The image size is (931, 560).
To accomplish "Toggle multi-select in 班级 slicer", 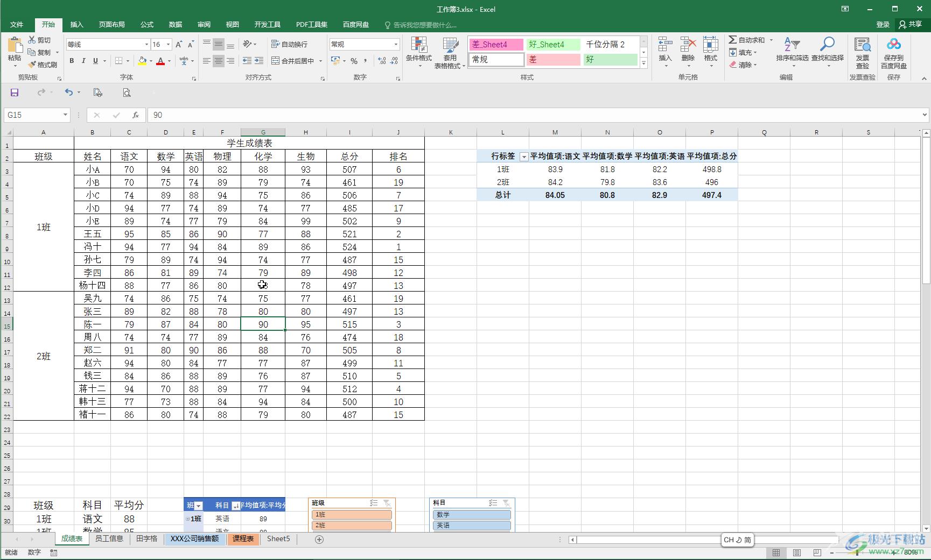I will [374, 503].
